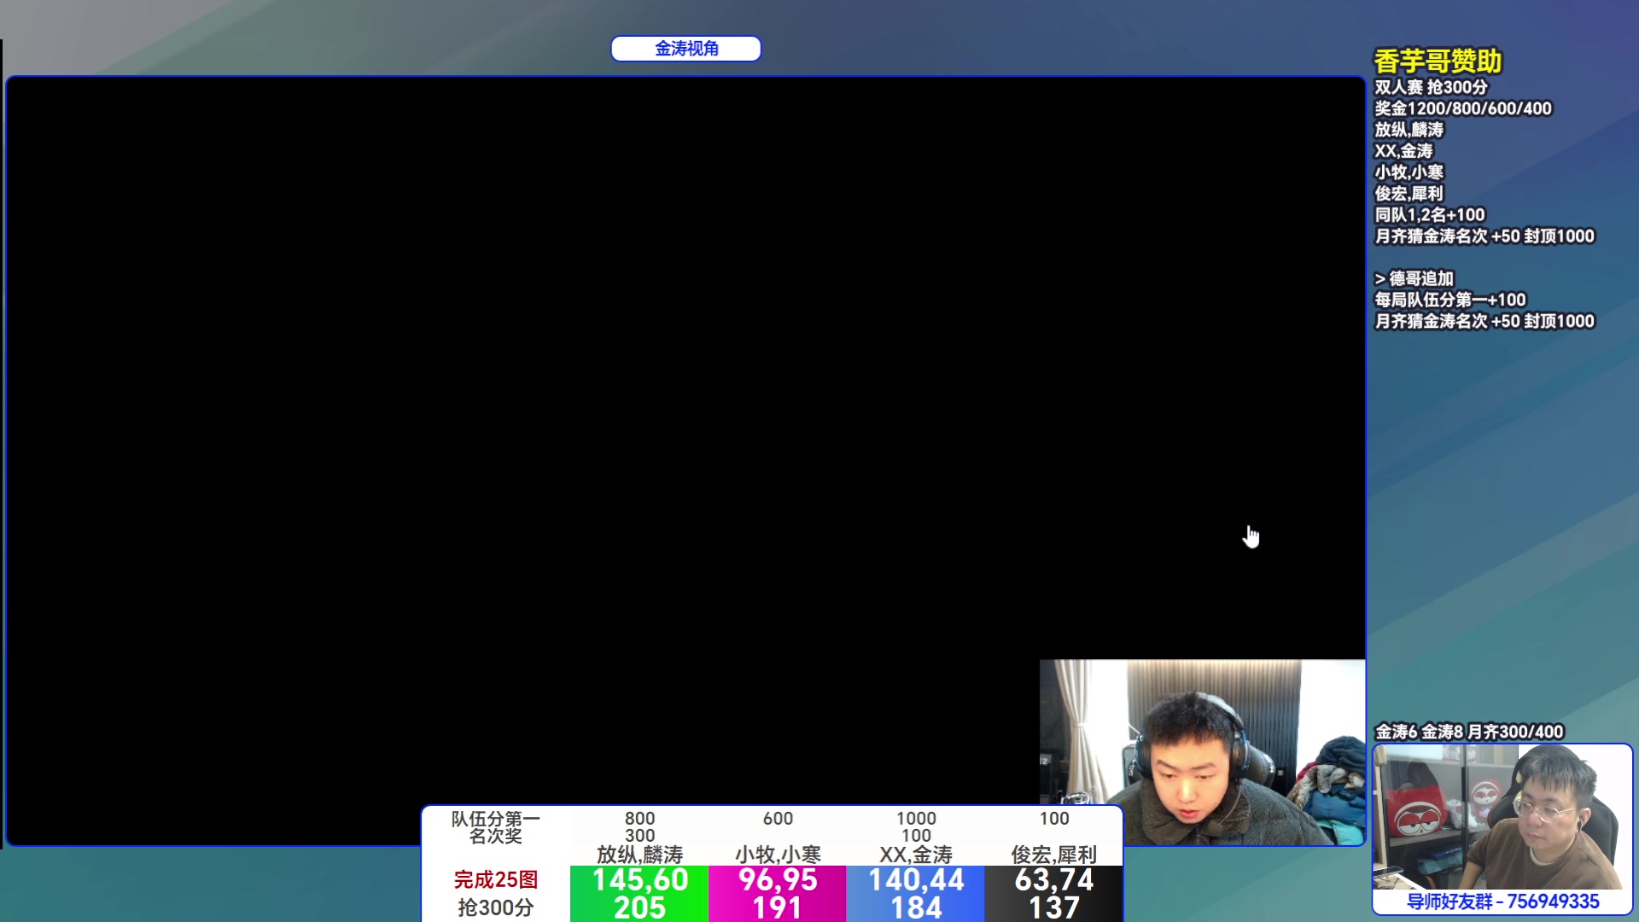The image size is (1639, 922).
Task: Click the 香芋哥赞助 heading
Action: pos(1438,61)
